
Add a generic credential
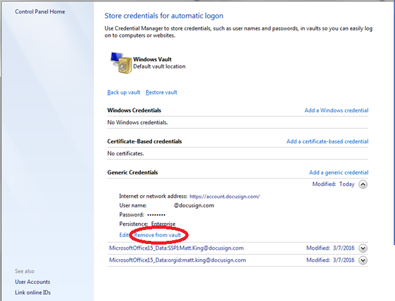click(x=338, y=172)
